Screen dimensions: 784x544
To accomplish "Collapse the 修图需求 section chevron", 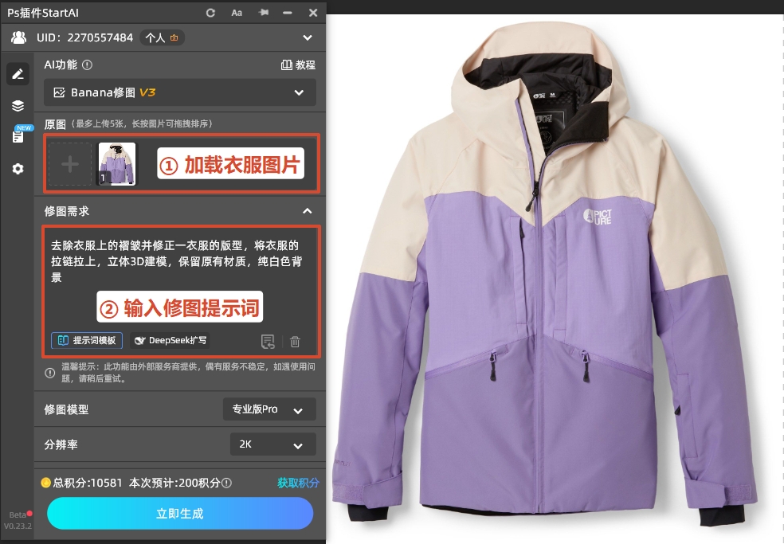I will pyautogui.click(x=308, y=211).
